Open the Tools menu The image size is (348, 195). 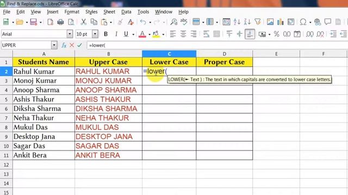143,12
